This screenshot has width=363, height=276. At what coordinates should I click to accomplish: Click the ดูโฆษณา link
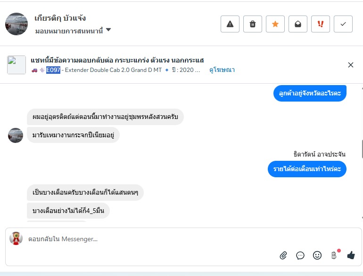(222, 70)
